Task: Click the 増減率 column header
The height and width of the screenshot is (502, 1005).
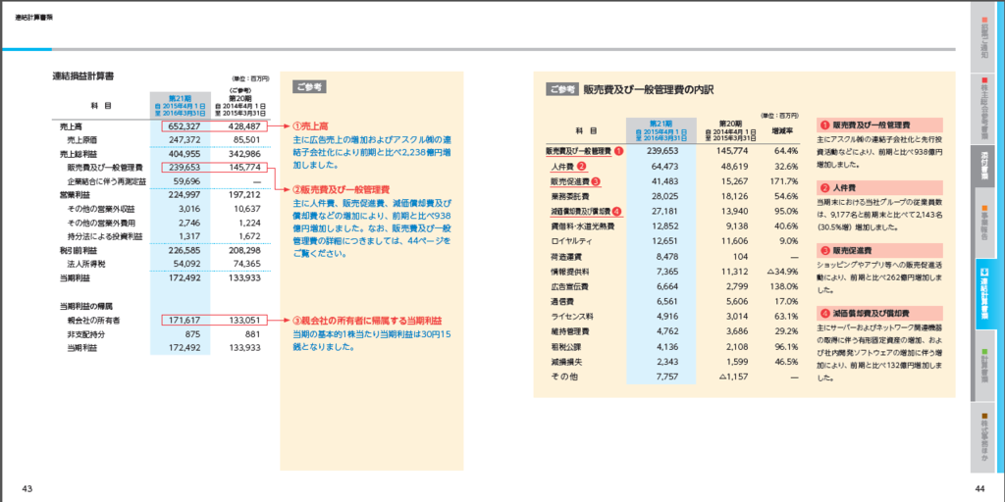Action: coord(782,129)
